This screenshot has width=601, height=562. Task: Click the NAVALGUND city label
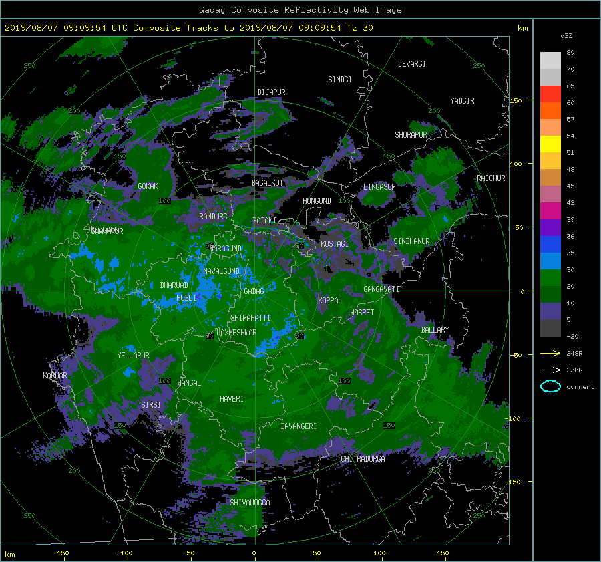pyautogui.click(x=221, y=271)
